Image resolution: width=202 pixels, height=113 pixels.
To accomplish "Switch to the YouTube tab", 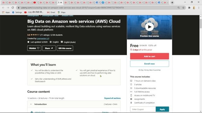I will tap(35, 3).
